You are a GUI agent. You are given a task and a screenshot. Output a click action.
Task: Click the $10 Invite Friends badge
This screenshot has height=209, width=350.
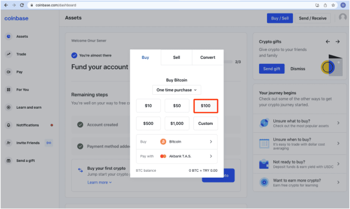click(49, 143)
